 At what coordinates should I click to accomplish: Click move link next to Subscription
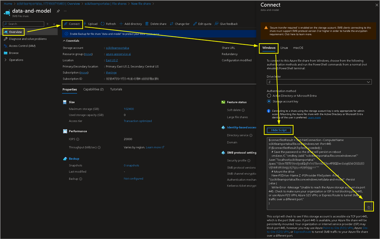tap(84, 73)
